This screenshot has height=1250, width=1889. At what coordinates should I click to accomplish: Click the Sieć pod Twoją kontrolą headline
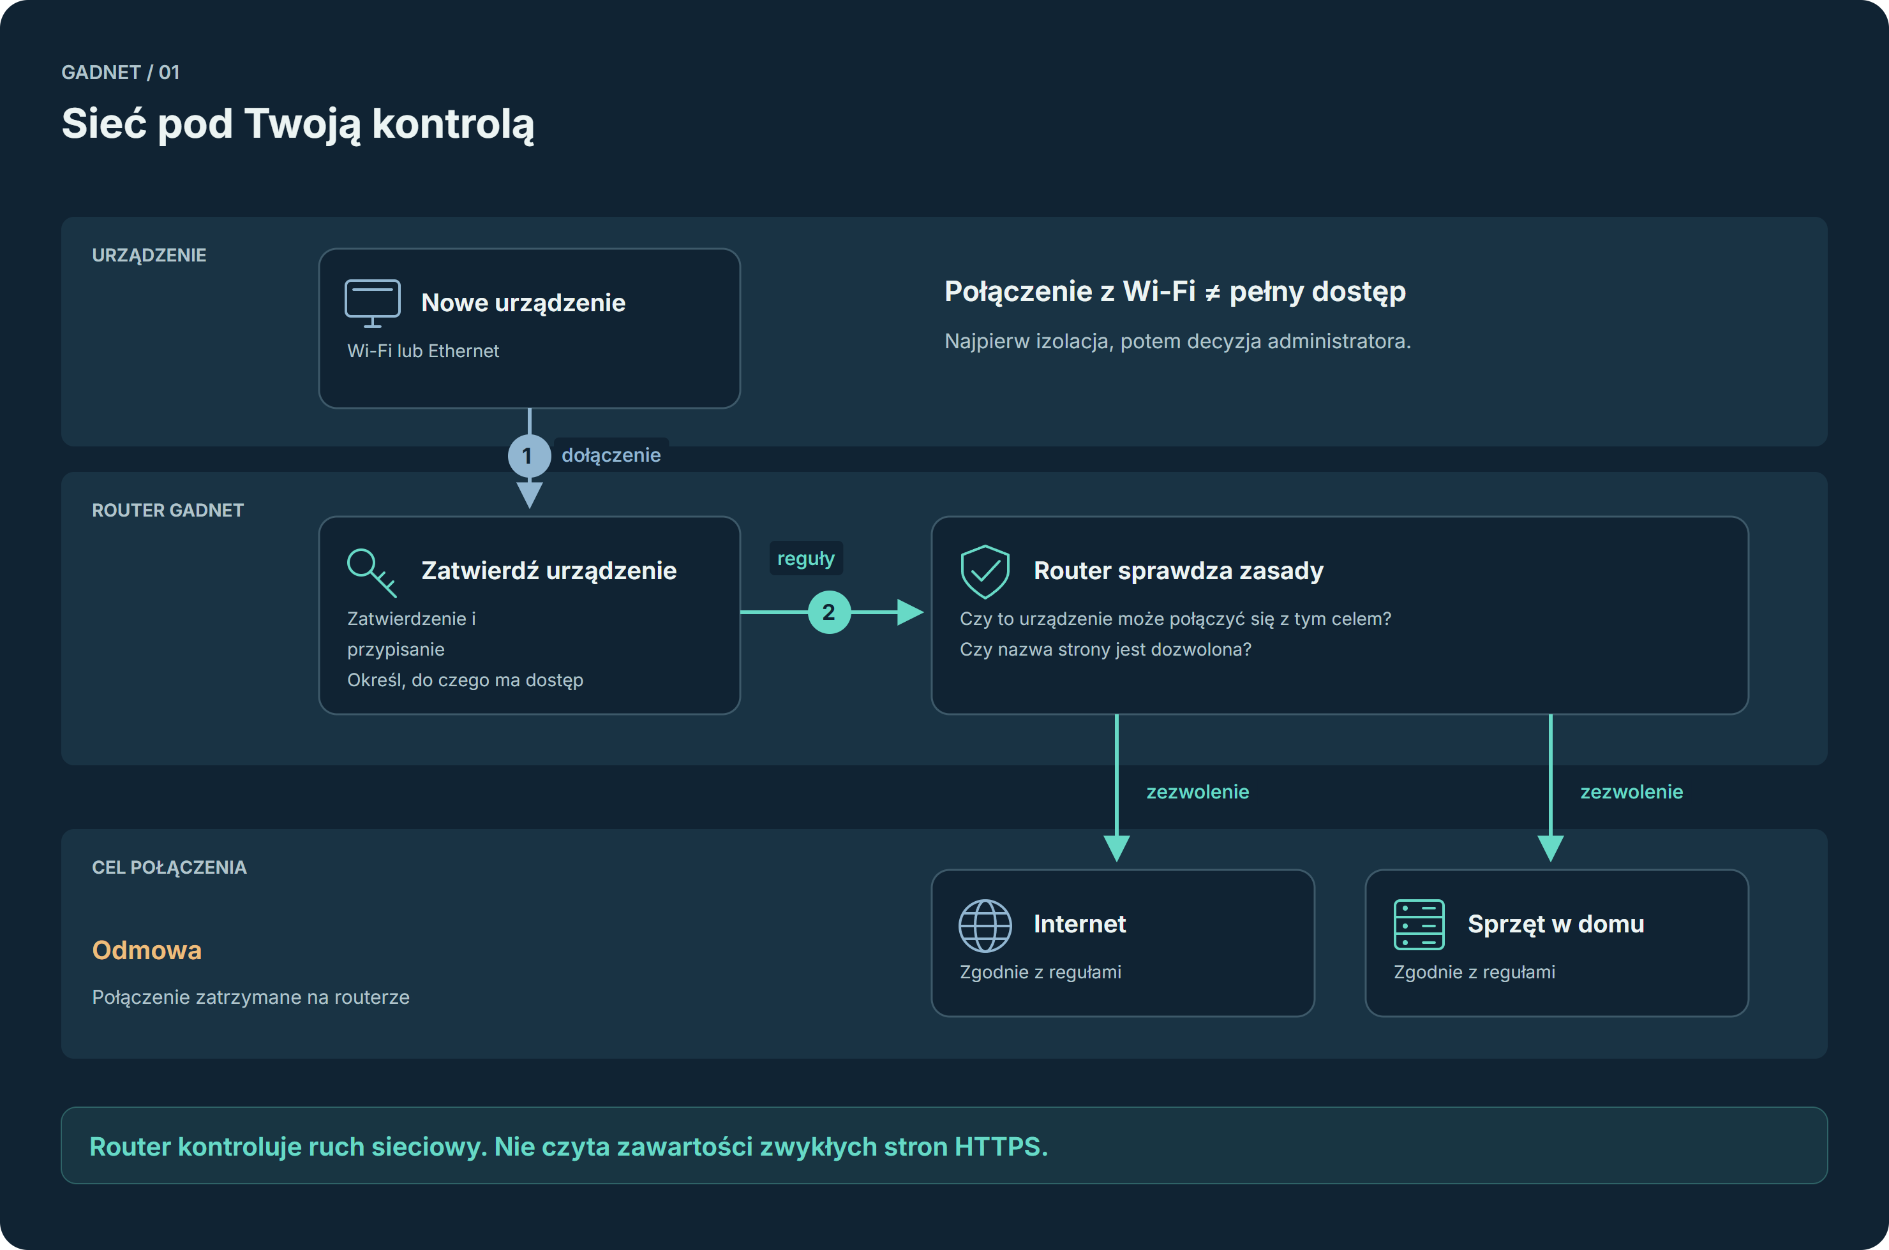[297, 124]
